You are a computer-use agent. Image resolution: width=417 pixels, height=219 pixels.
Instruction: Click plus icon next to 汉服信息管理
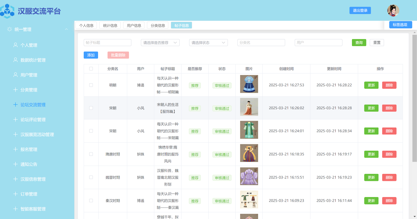[16, 179]
